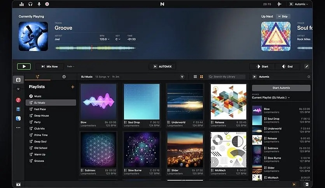Select the Underworld track card in grid
The width and height of the screenshot is (325, 188).
coord(185,106)
